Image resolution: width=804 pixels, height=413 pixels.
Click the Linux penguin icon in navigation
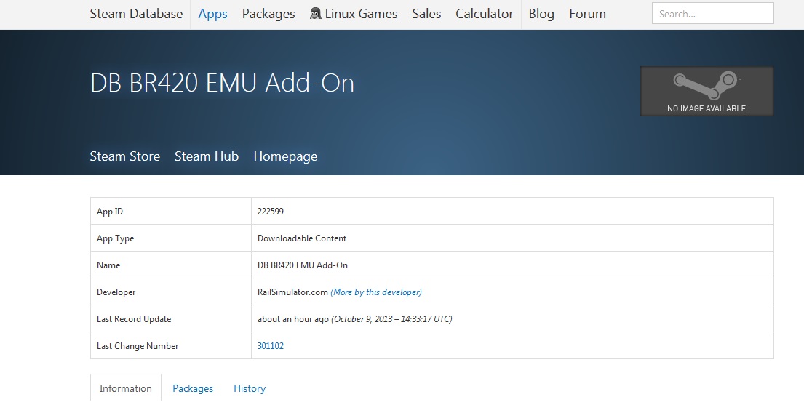tap(316, 14)
